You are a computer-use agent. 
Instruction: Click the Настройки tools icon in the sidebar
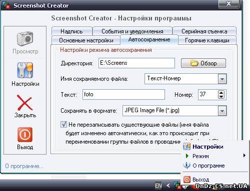coord(25,70)
